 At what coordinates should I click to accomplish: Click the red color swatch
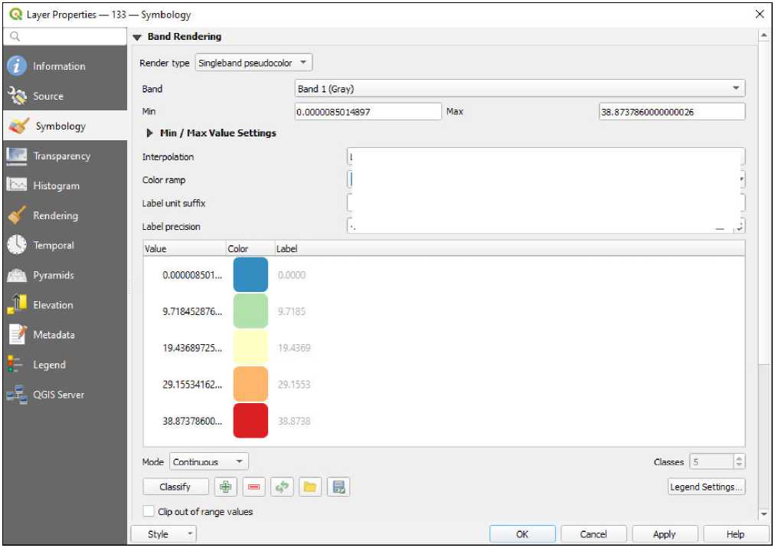click(x=250, y=421)
